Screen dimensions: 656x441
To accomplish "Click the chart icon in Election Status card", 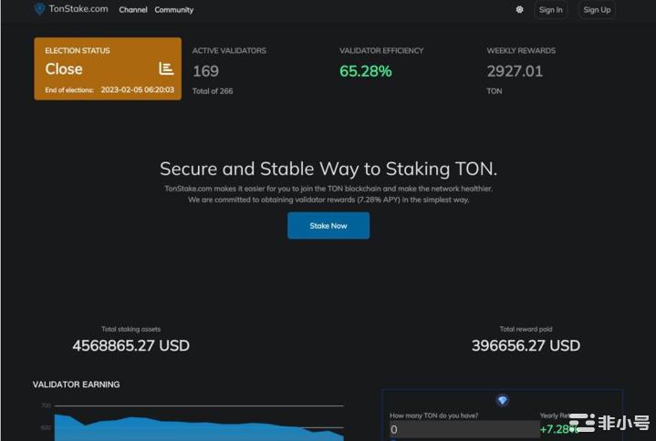I will click(x=166, y=68).
